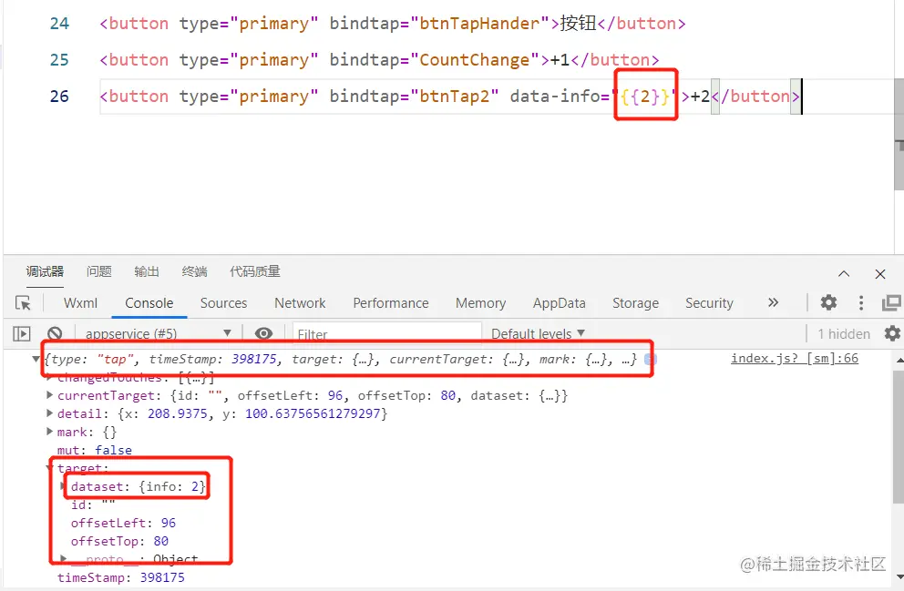Image resolution: width=904 pixels, height=591 pixels.
Task: Click the offsetLeft: 96 row under target
Action: (x=123, y=523)
